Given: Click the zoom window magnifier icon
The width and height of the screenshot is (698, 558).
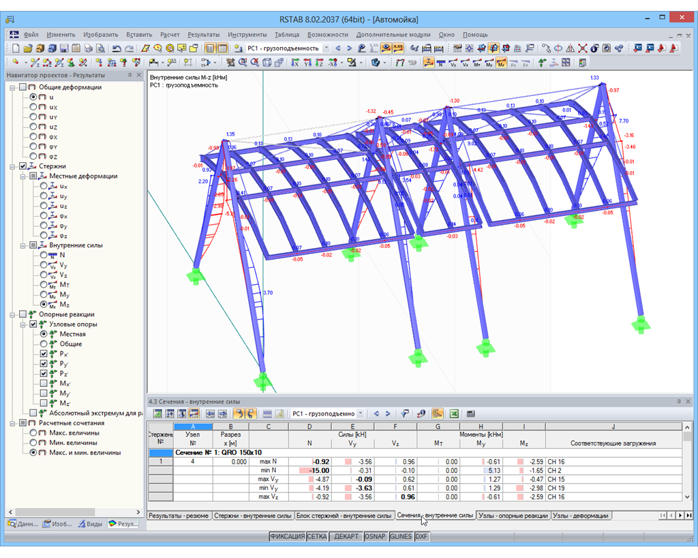Looking at the screenshot, I should click(243, 63).
